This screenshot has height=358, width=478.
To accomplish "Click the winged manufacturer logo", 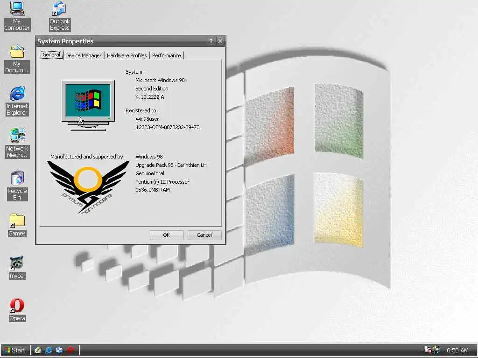I will coord(88,187).
